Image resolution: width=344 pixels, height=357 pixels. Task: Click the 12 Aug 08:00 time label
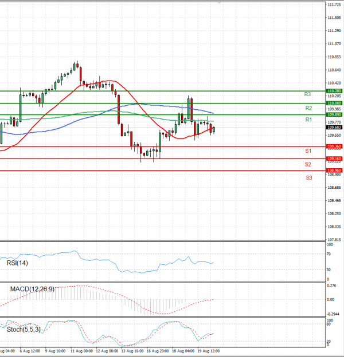(x=107, y=351)
